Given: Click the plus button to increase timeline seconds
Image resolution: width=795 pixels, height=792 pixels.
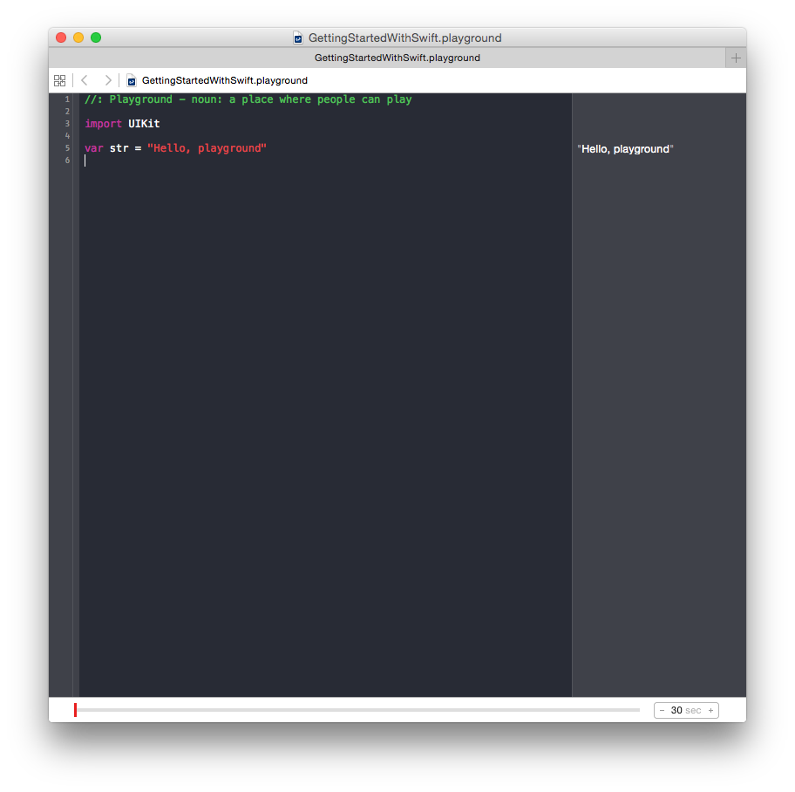Looking at the screenshot, I should 710,710.
